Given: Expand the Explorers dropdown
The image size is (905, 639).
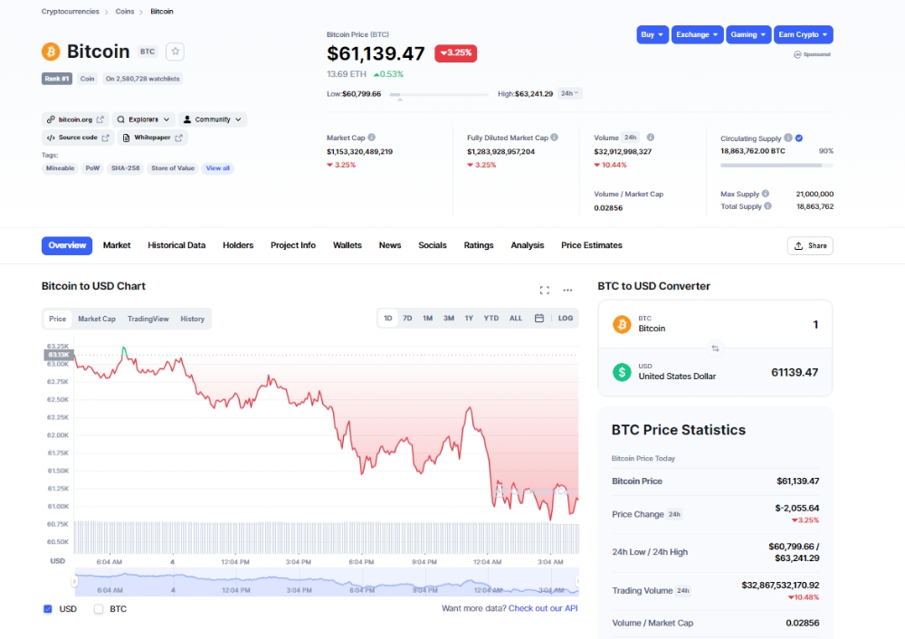Looking at the screenshot, I should coord(143,119).
